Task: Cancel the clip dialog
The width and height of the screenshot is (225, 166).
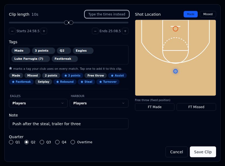Action: [177, 152]
